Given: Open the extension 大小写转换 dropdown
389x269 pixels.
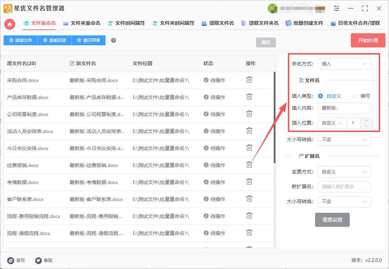Looking at the screenshot, I should coord(344,202).
